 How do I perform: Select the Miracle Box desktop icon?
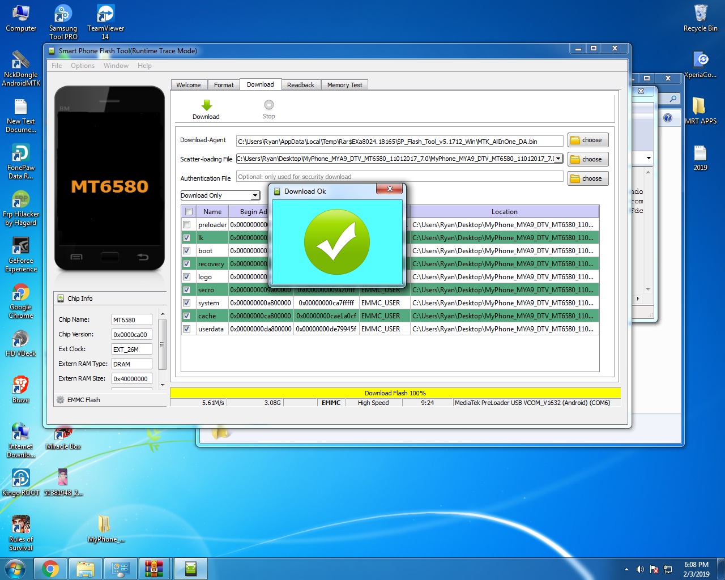(63, 437)
